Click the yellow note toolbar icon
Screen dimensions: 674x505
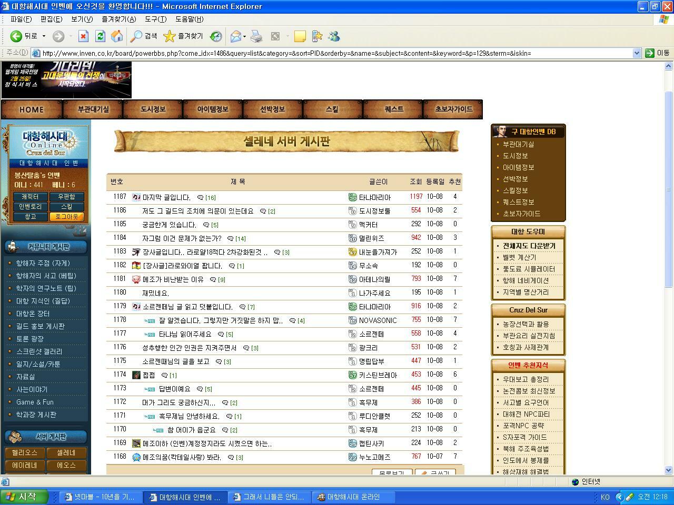tap(300, 36)
